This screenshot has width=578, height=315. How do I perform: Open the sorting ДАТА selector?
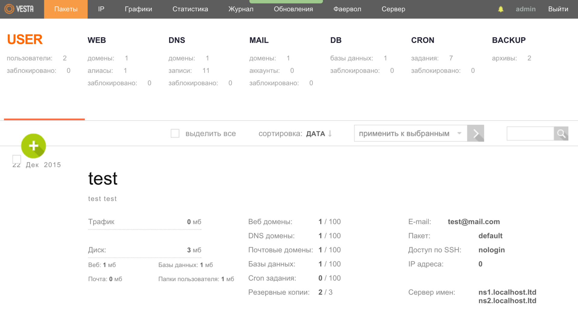pos(315,134)
